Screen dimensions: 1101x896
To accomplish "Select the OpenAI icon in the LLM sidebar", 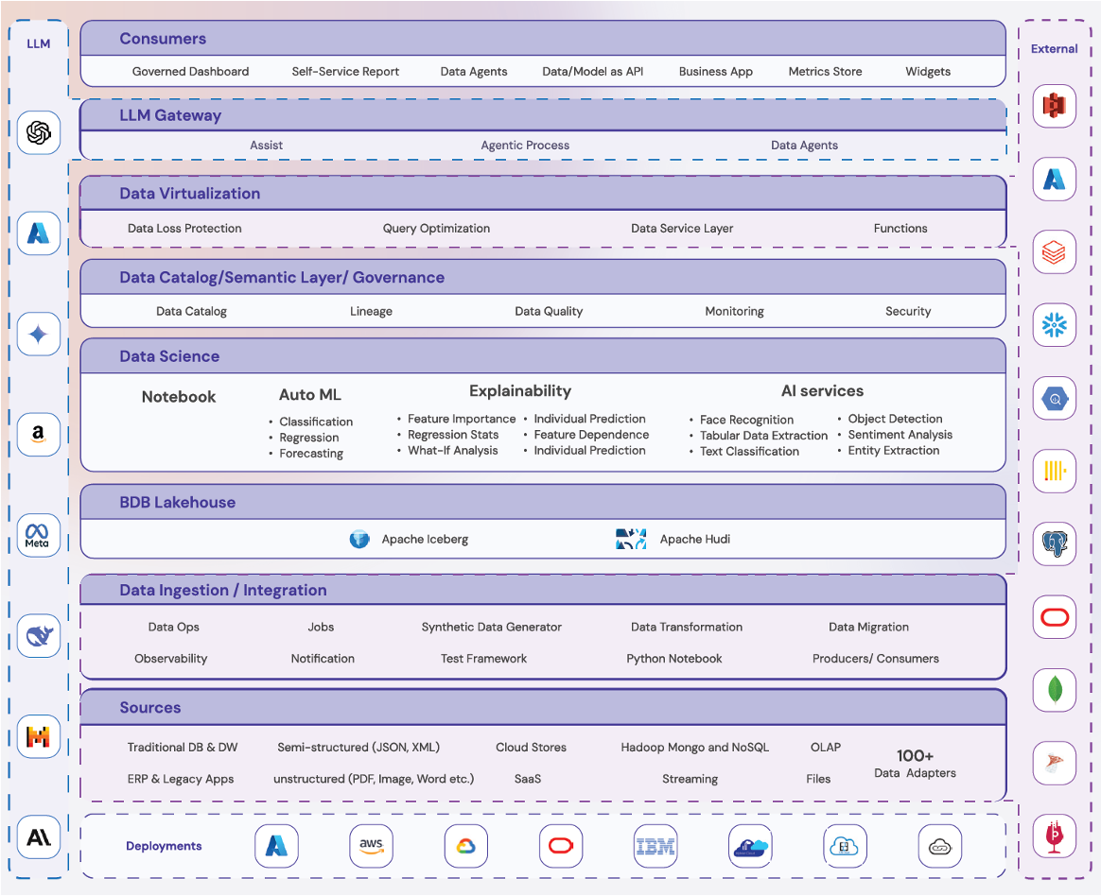I will coord(38,132).
